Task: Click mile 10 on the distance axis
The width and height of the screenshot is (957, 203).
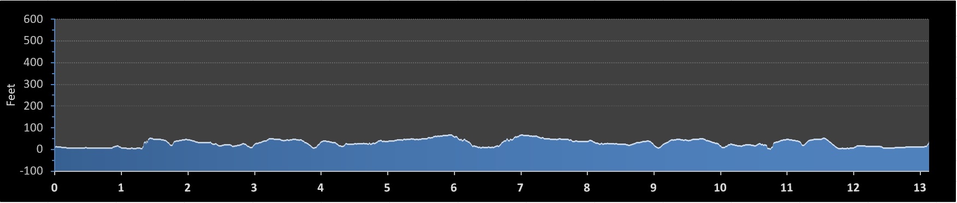Action: click(720, 188)
